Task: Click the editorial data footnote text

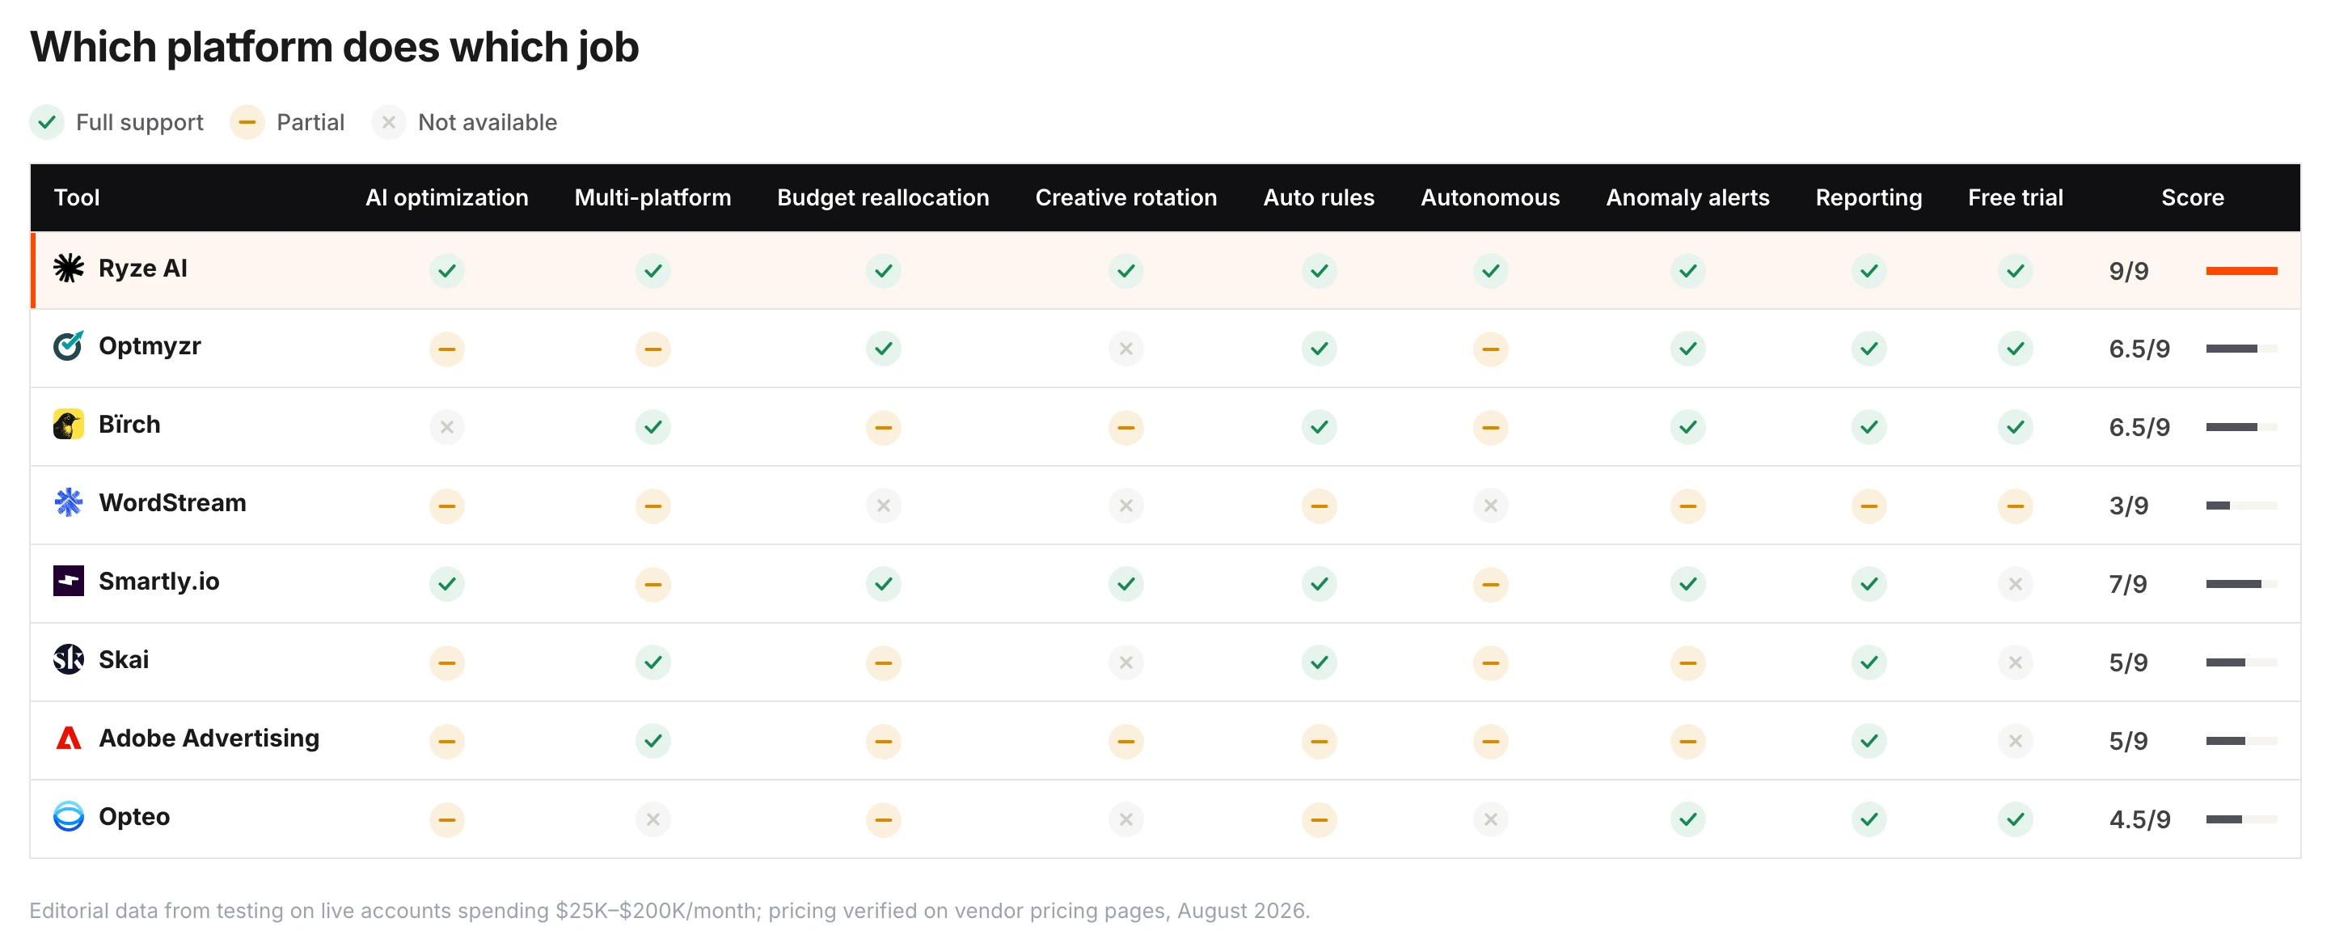Action: pos(669,911)
